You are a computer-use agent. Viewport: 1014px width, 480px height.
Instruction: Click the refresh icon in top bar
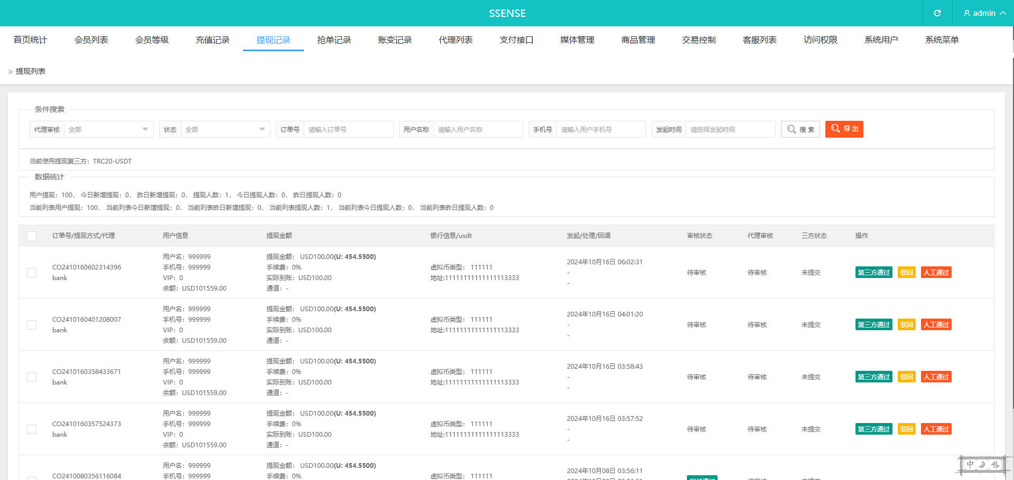pos(937,13)
